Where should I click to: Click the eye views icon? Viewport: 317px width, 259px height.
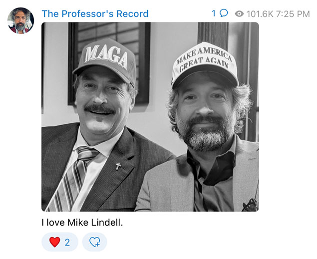tap(239, 14)
